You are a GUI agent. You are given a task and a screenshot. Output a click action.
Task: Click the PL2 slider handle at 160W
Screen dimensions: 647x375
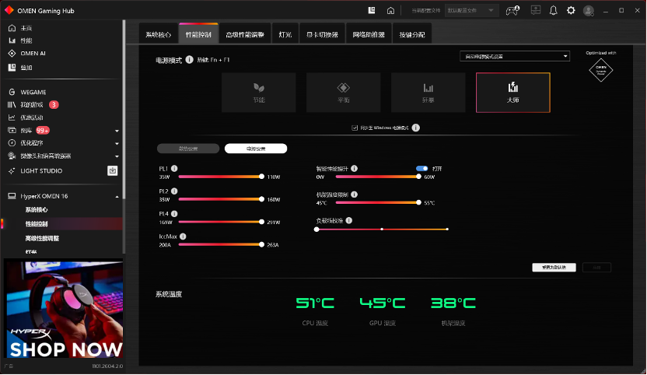[261, 199]
